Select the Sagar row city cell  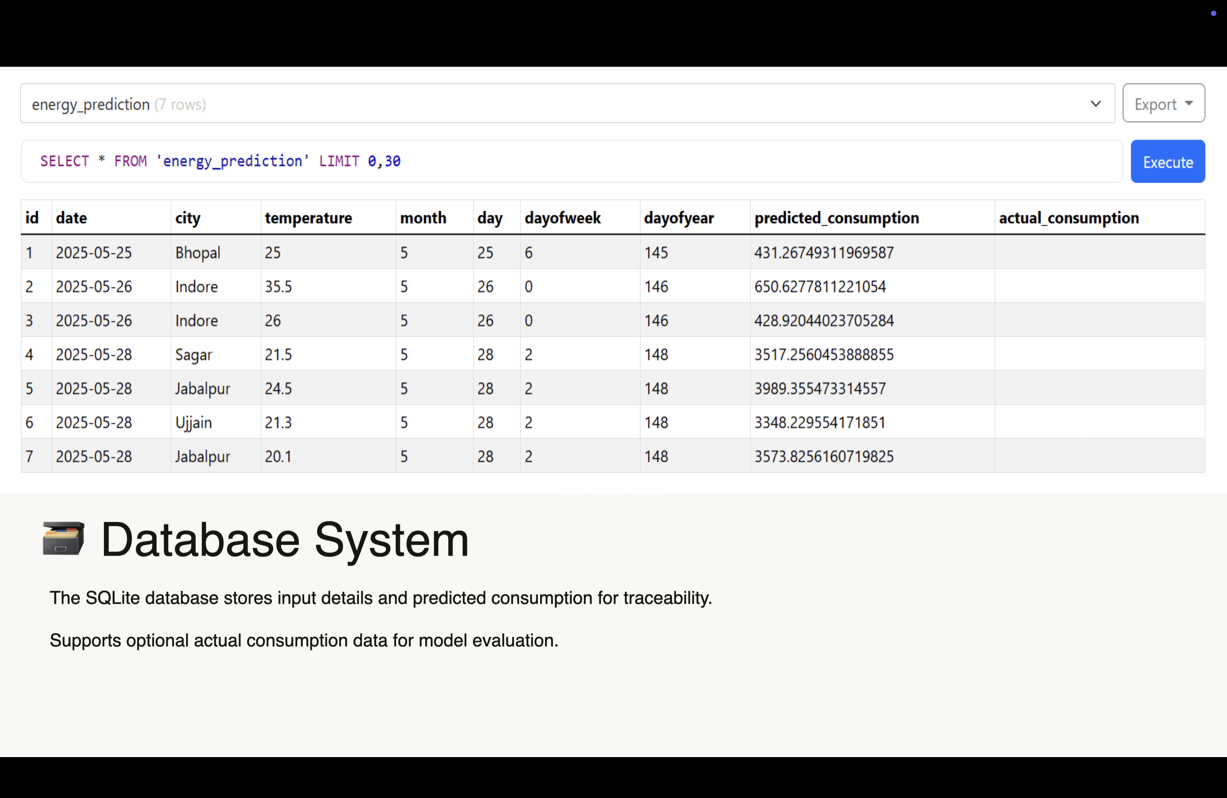193,355
